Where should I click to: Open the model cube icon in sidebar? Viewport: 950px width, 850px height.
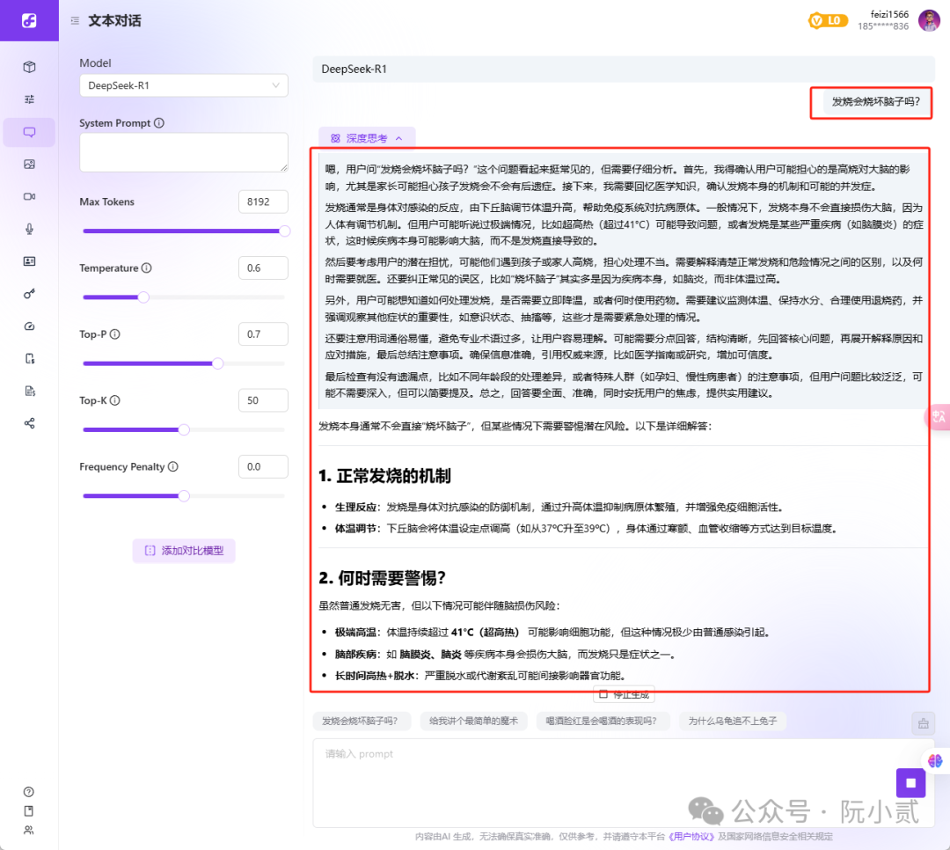(29, 67)
